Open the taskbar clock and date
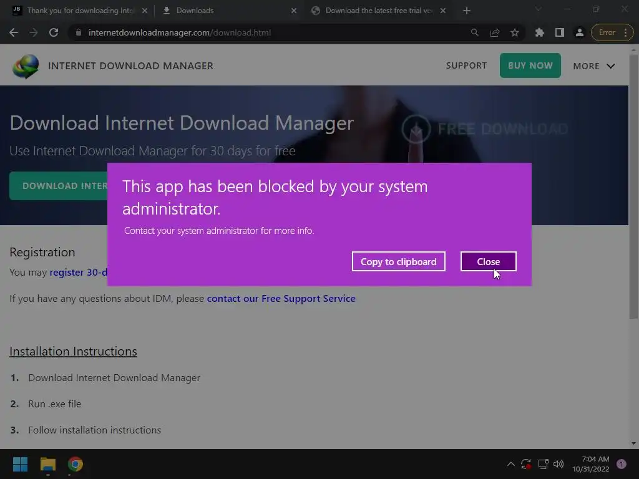The height and width of the screenshot is (479, 639). 591,464
